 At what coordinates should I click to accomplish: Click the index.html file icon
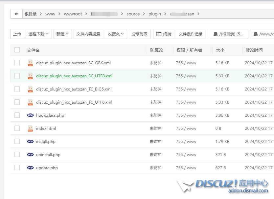point(30,128)
